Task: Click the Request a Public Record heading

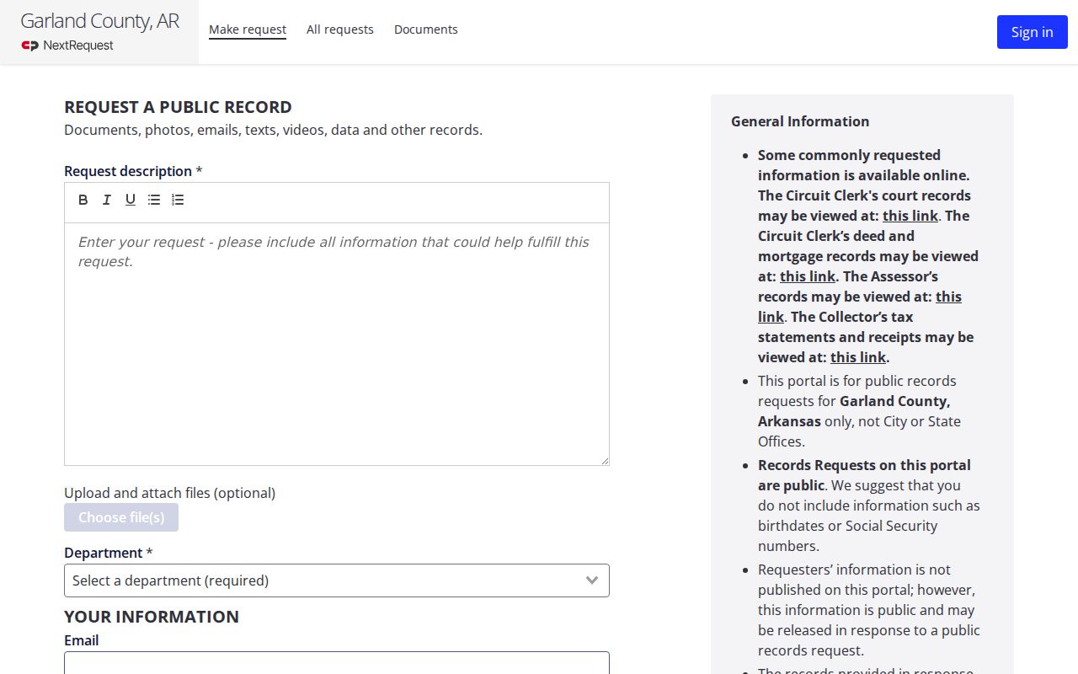Action: (x=178, y=107)
